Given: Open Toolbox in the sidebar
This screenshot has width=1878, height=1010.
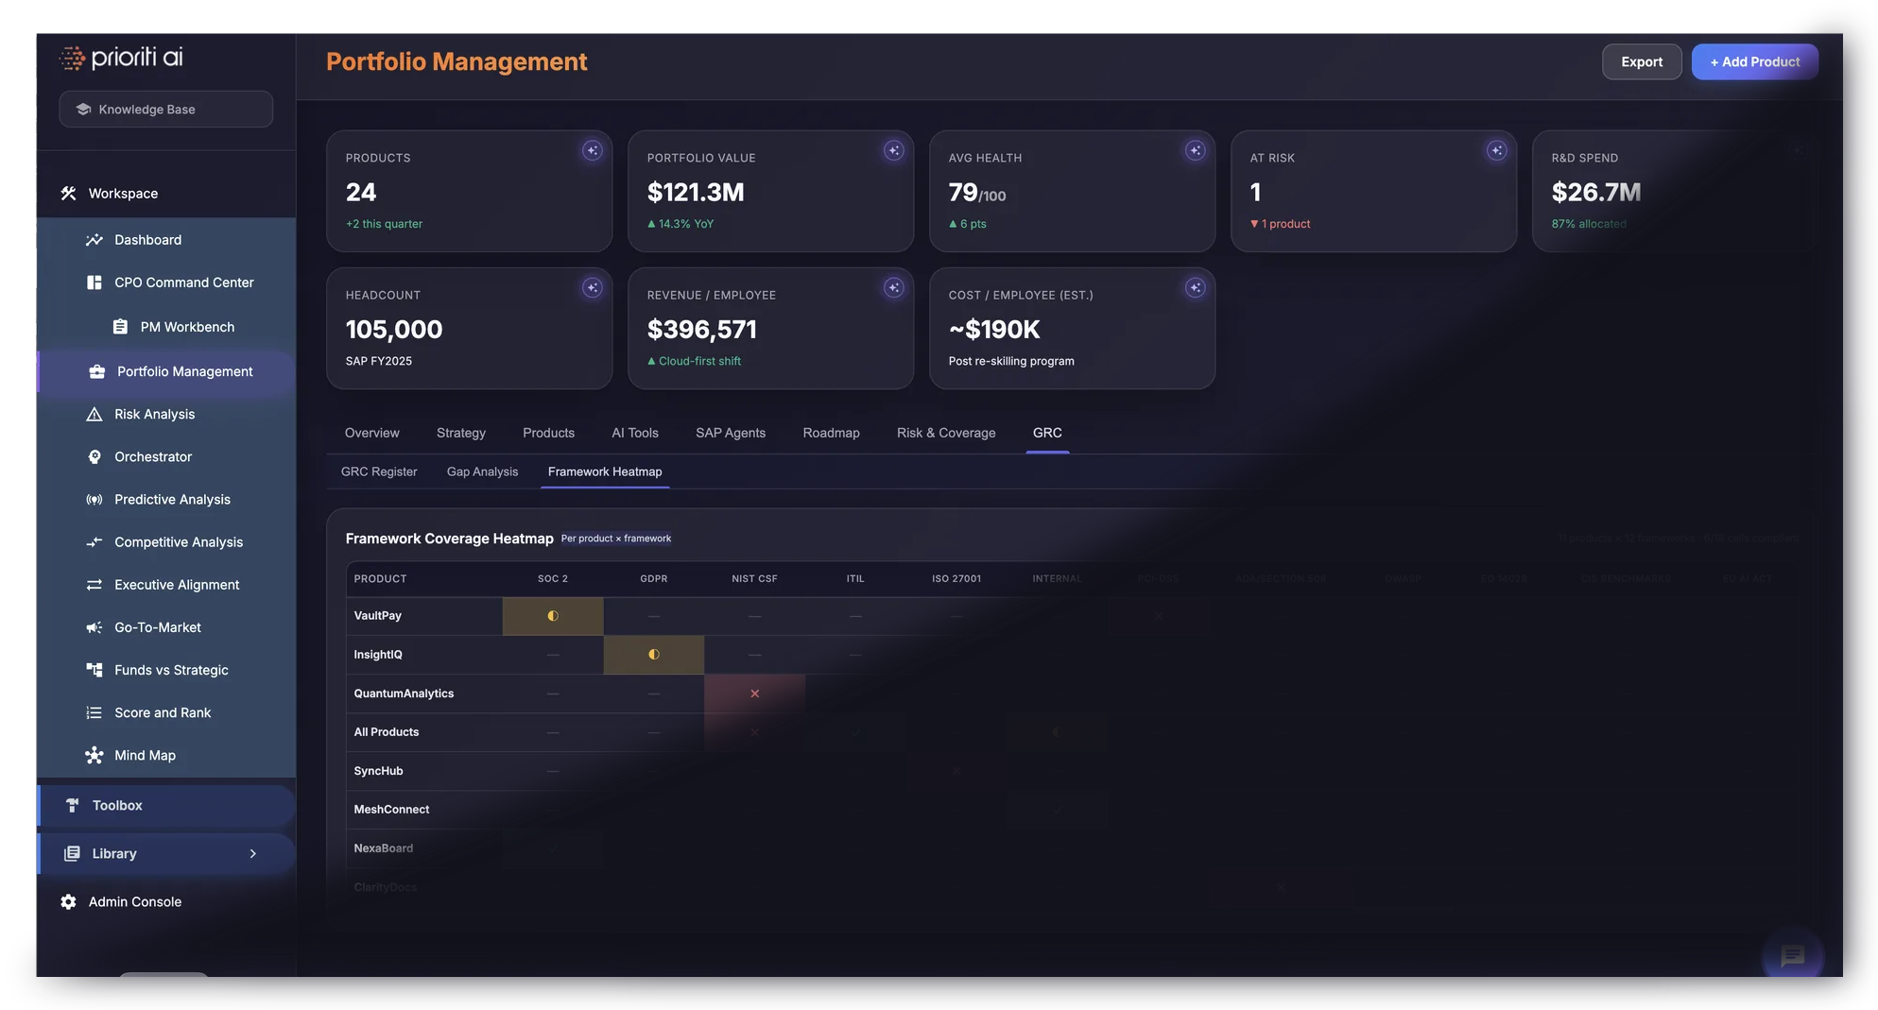Looking at the screenshot, I should [166, 805].
